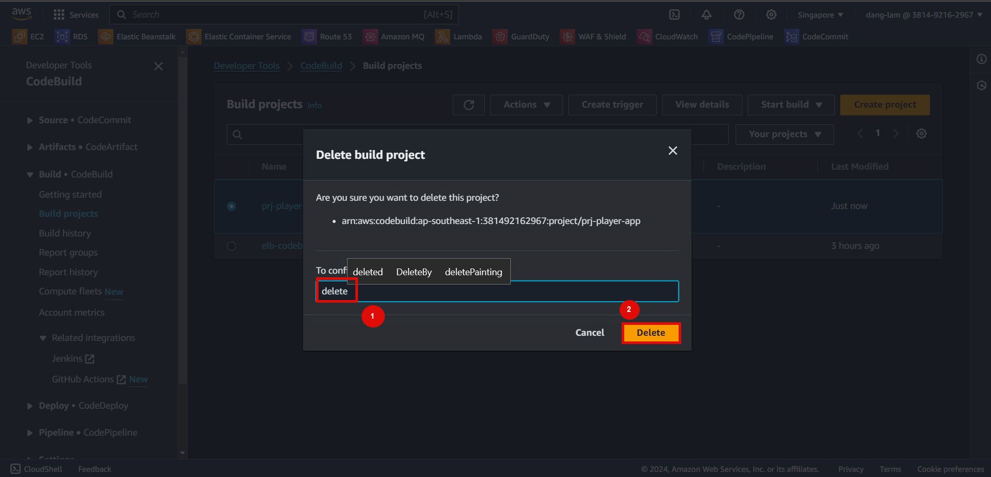The image size is (991, 477).
Task: Open the CodeCommit shortcut
Action: pyautogui.click(x=816, y=37)
